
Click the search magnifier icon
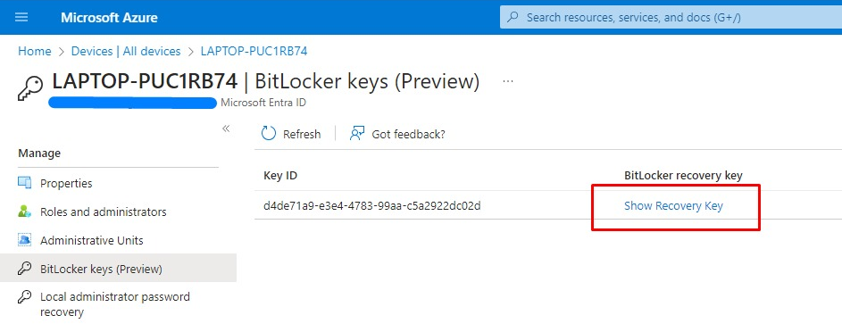(x=513, y=17)
